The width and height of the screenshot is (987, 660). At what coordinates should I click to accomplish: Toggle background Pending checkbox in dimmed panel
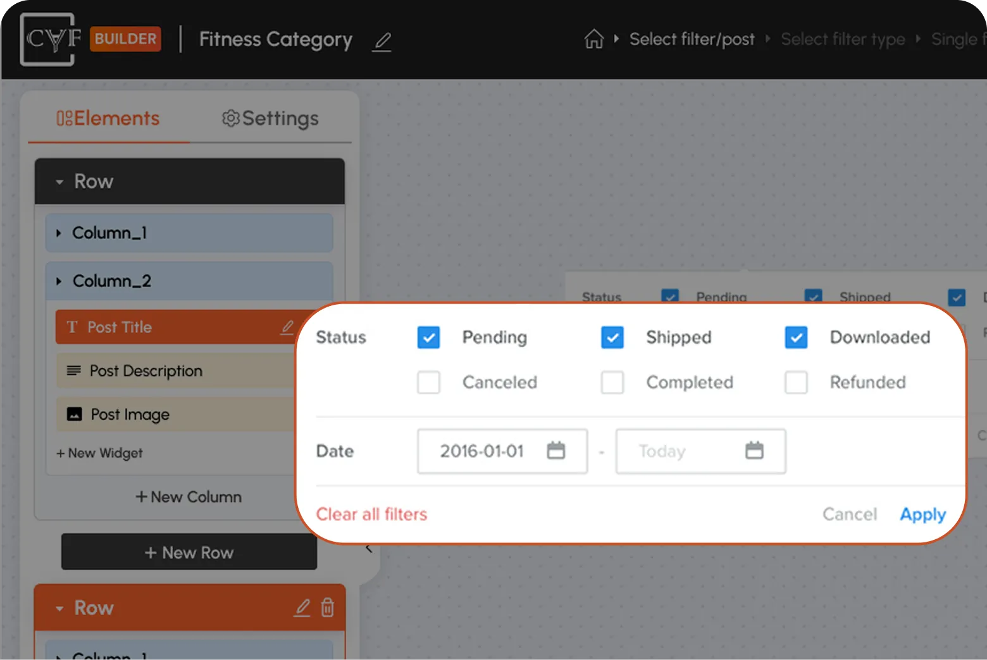[x=670, y=296]
